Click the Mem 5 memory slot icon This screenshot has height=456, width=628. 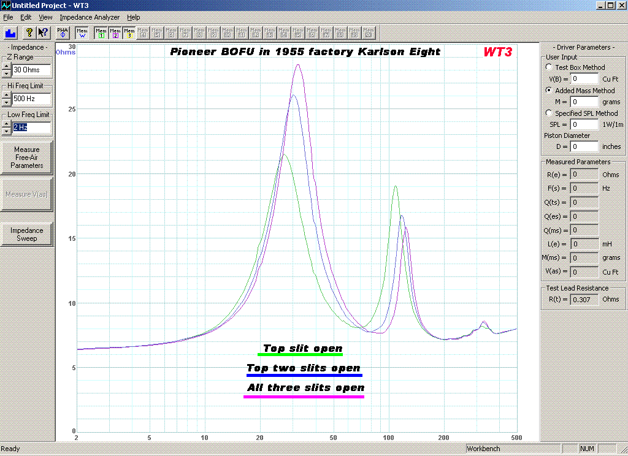(157, 33)
